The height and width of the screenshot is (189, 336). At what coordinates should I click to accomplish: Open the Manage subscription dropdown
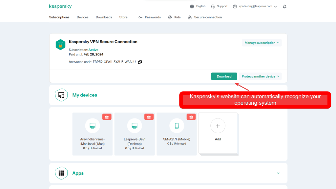click(x=262, y=43)
